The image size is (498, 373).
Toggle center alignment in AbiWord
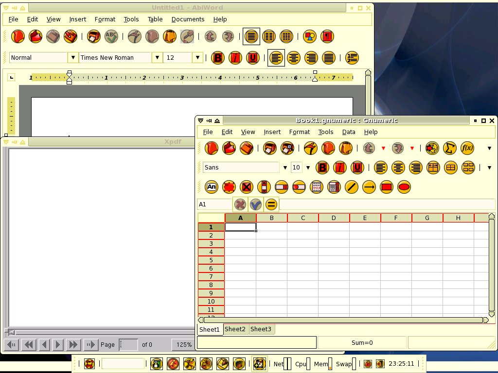pos(293,58)
